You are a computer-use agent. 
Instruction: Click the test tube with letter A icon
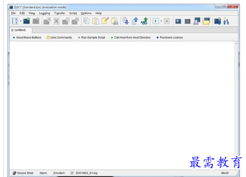pos(226,21)
